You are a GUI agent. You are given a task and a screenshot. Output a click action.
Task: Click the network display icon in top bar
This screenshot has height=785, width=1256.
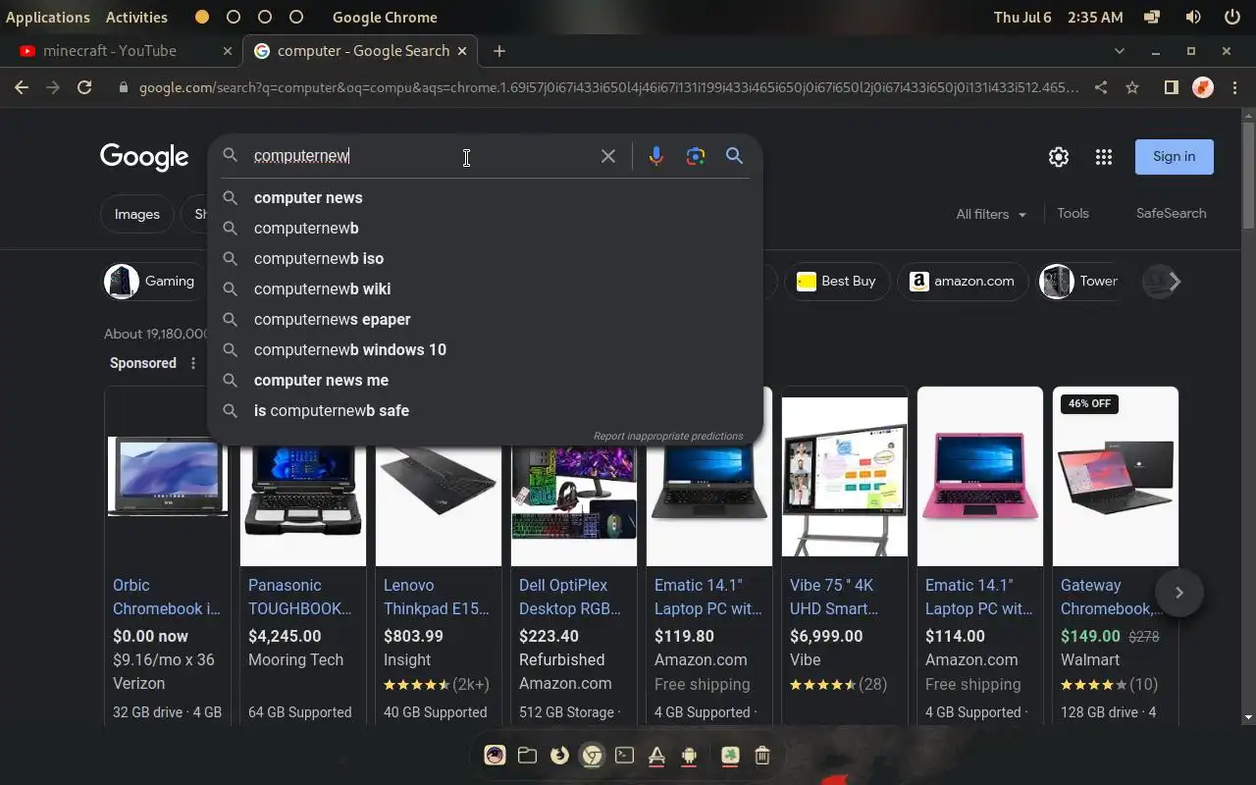point(1153,17)
